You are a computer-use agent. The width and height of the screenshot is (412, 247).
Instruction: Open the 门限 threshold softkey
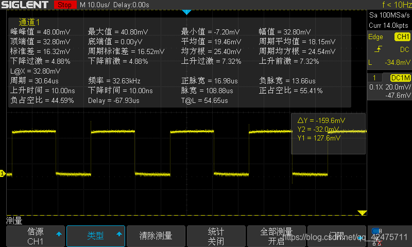coord(337,236)
